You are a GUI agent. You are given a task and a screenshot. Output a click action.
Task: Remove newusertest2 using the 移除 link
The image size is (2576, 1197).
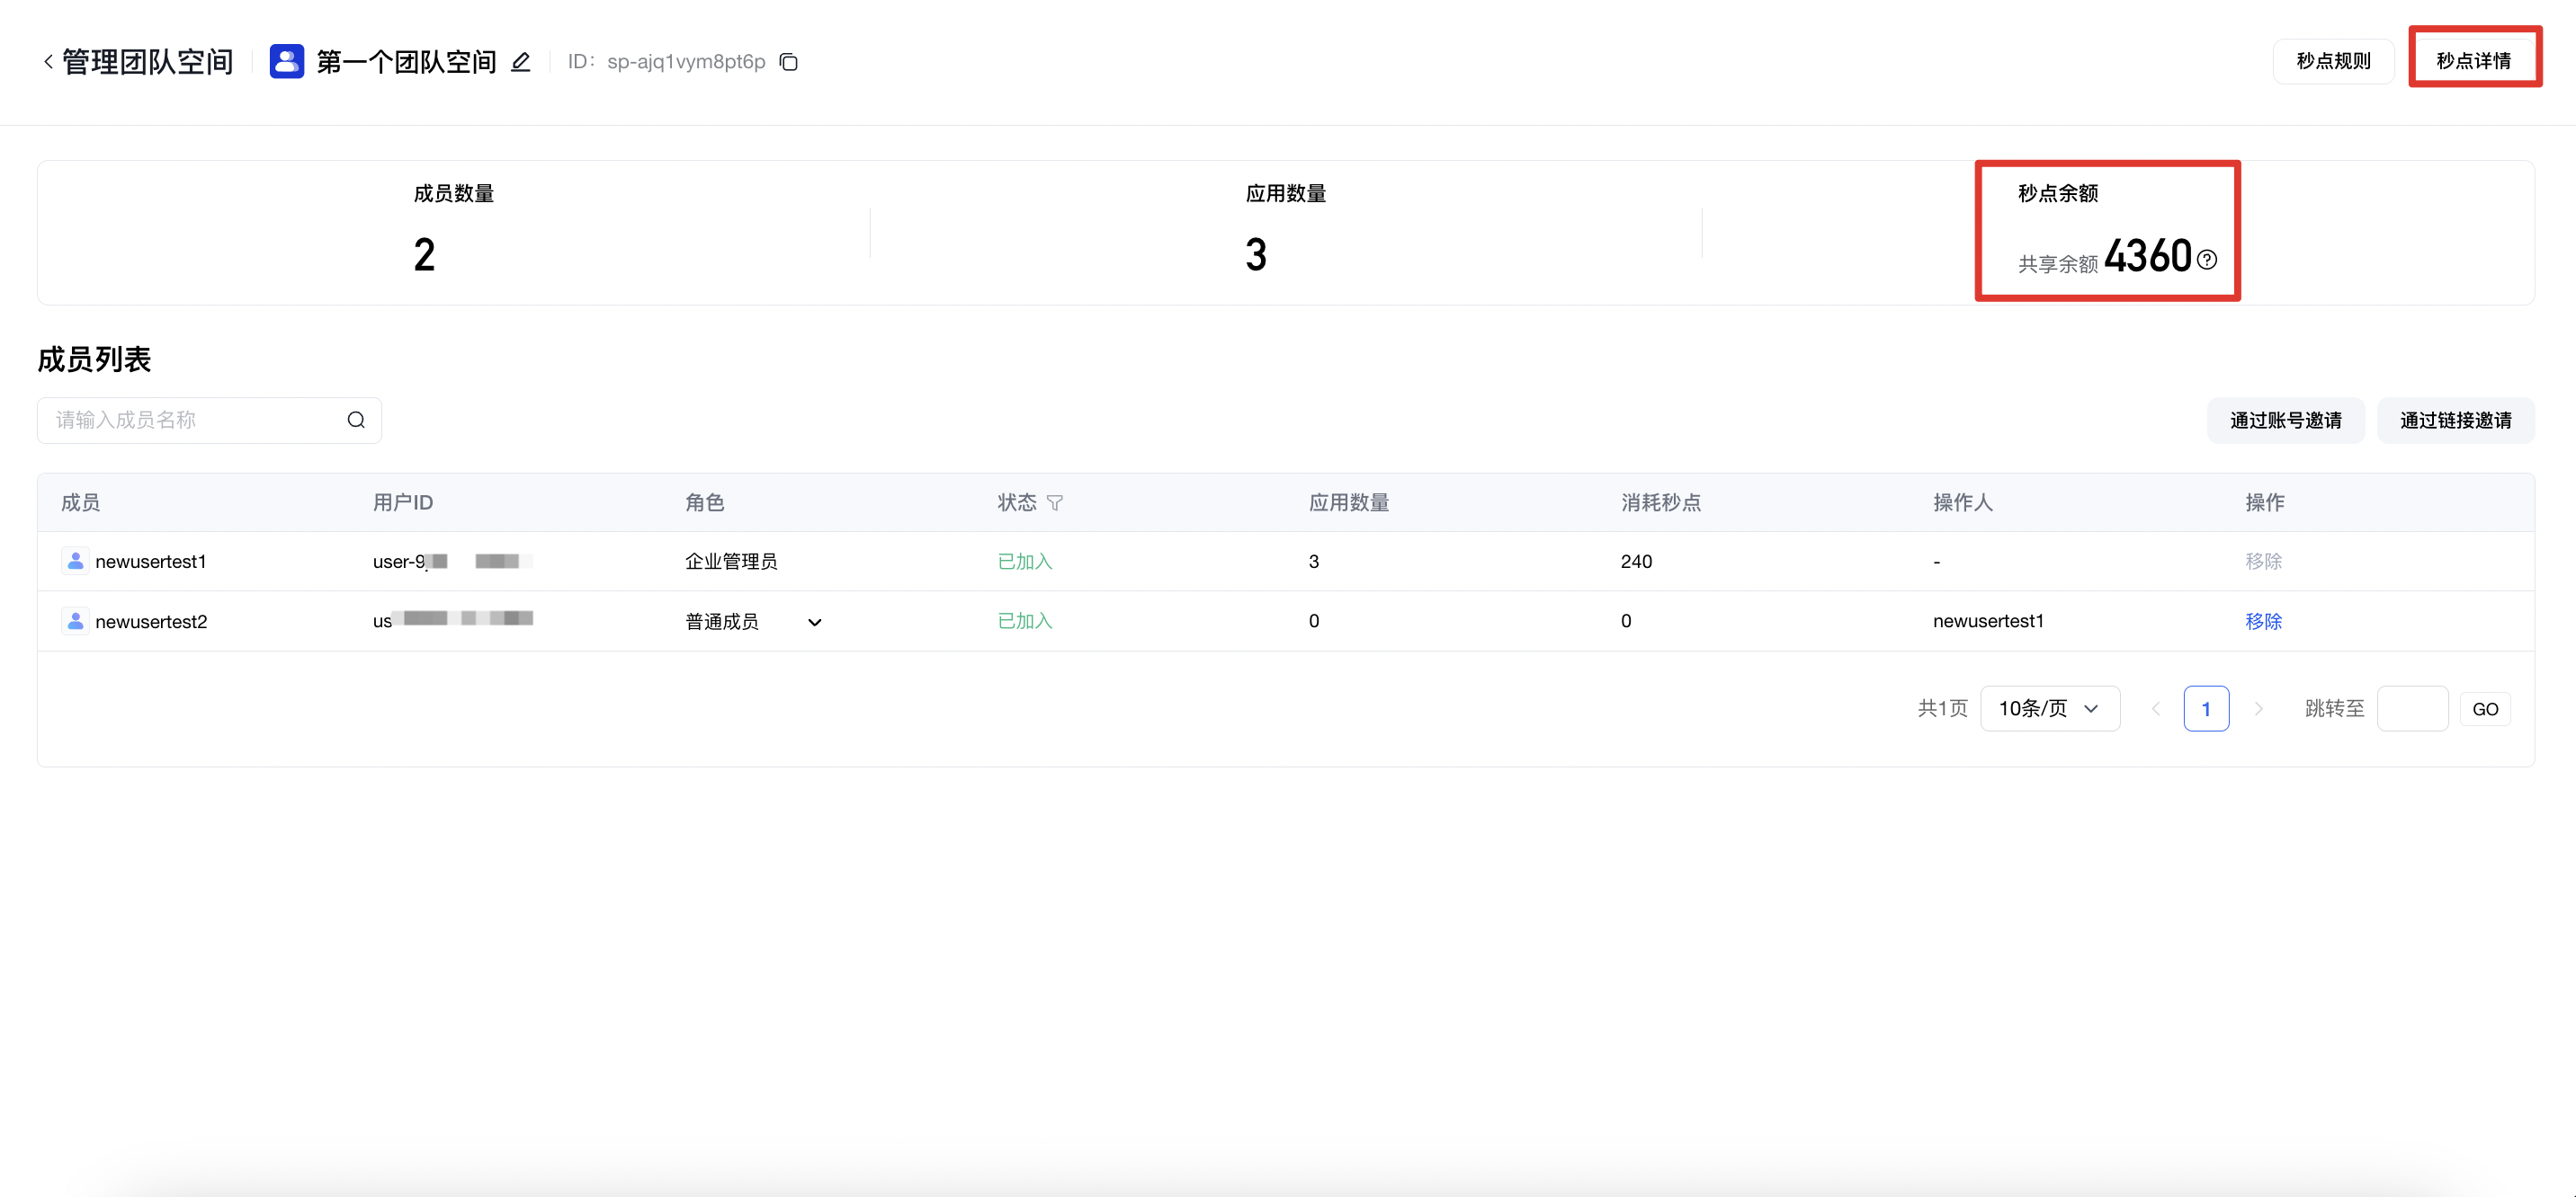[x=2262, y=620]
